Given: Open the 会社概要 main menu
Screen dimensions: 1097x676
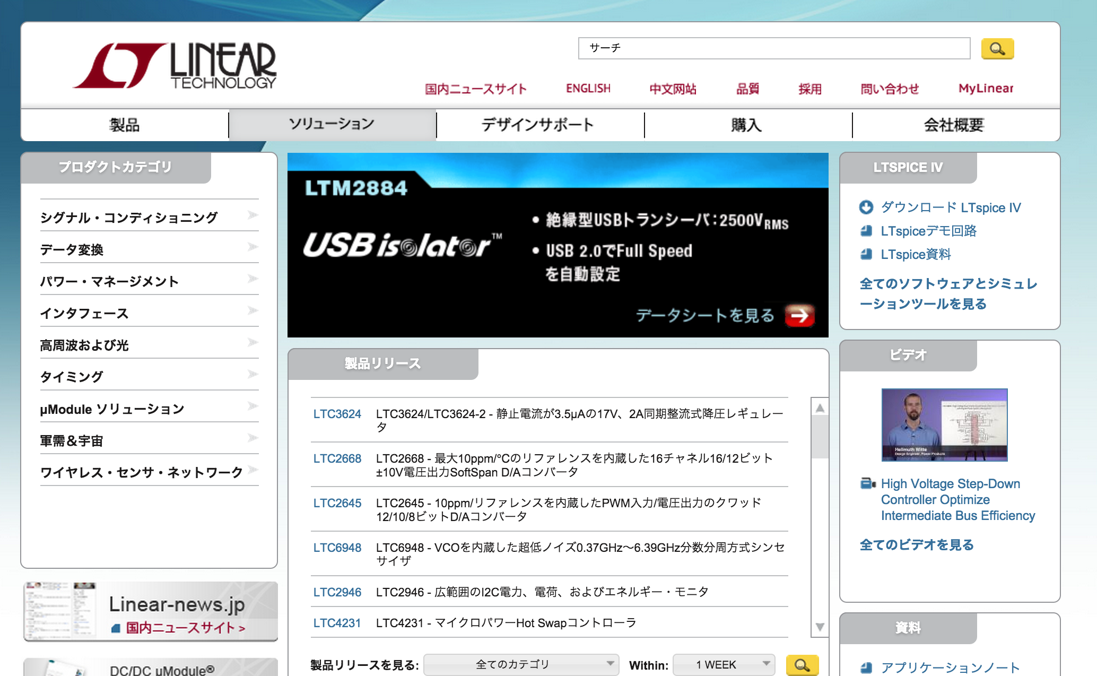Looking at the screenshot, I should tap(955, 125).
